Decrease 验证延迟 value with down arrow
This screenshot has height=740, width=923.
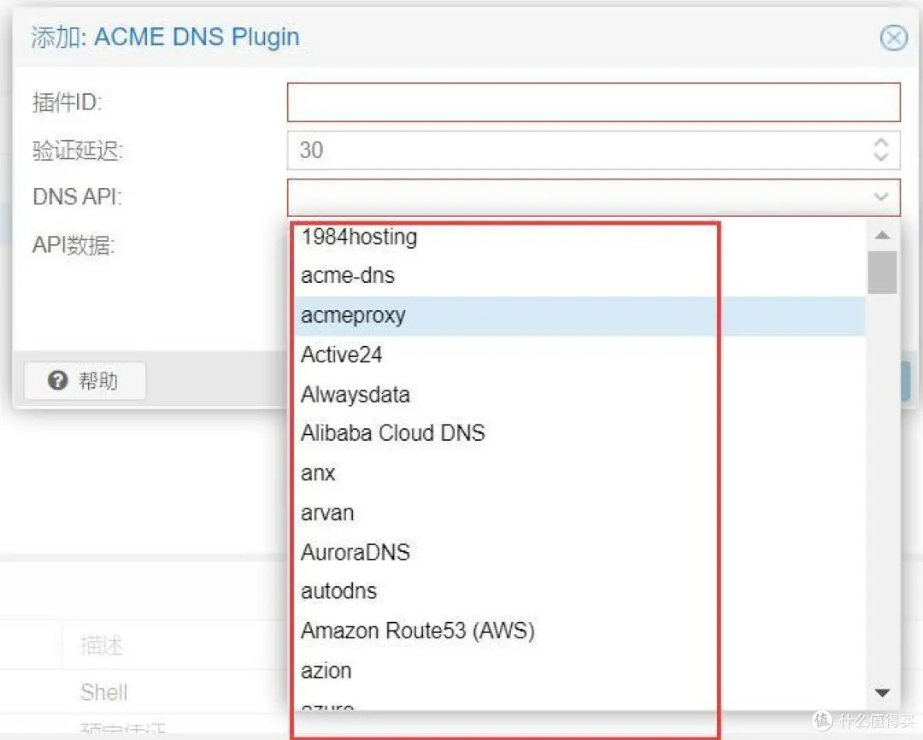coord(881,158)
